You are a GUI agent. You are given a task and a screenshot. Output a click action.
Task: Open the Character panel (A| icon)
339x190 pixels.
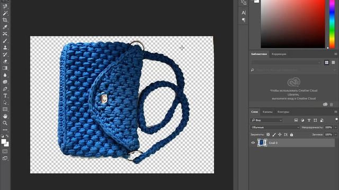click(x=244, y=13)
